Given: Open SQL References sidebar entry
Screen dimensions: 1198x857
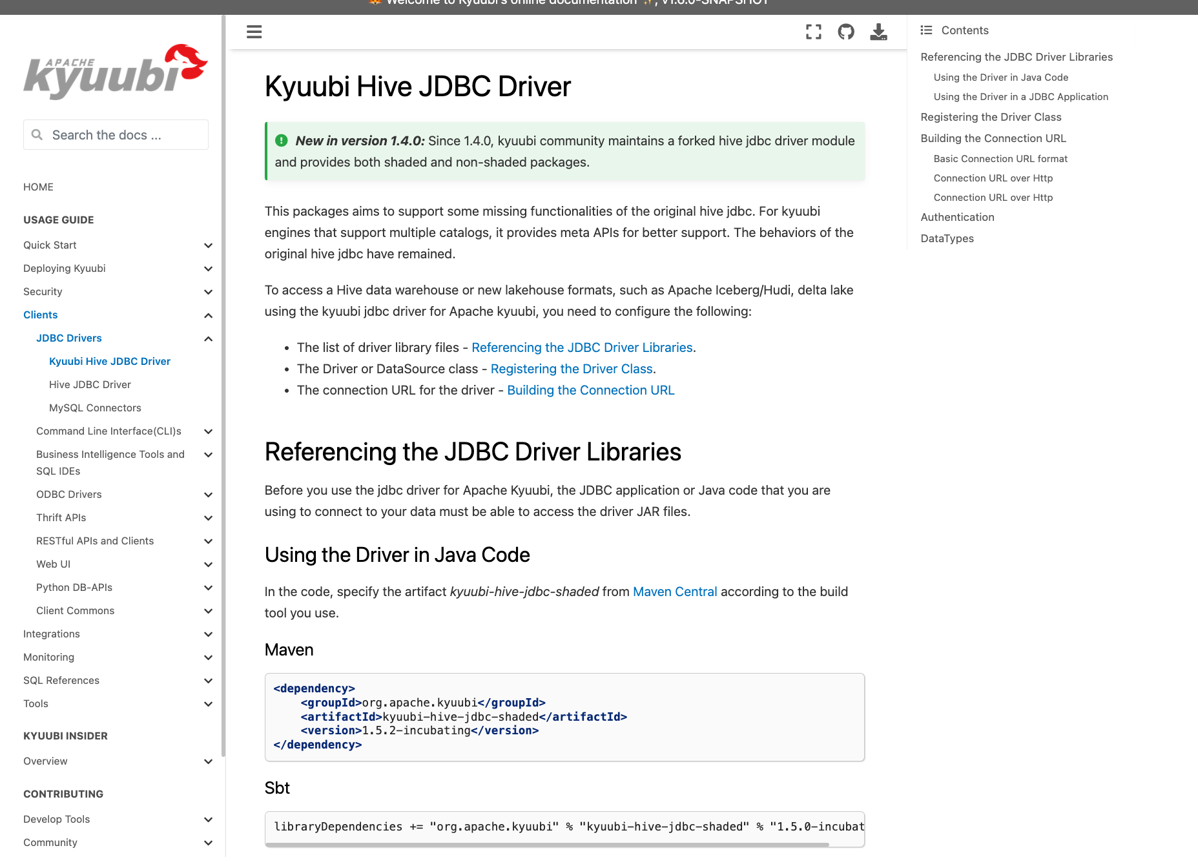Looking at the screenshot, I should (x=61, y=680).
